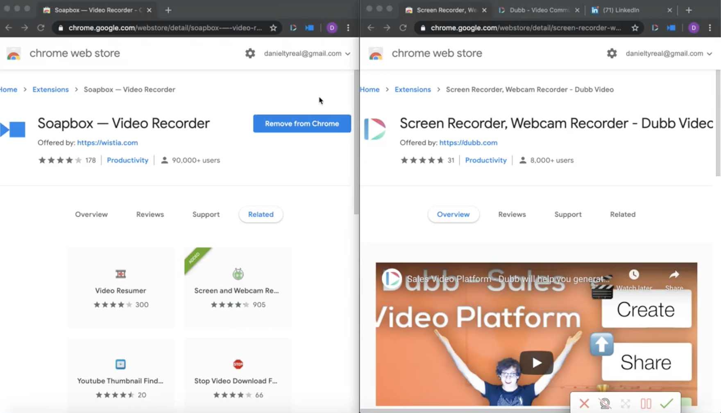Switch to Reviews tab on Soapbox page
Screen dimensions: 721x413
click(x=150, y=214)
